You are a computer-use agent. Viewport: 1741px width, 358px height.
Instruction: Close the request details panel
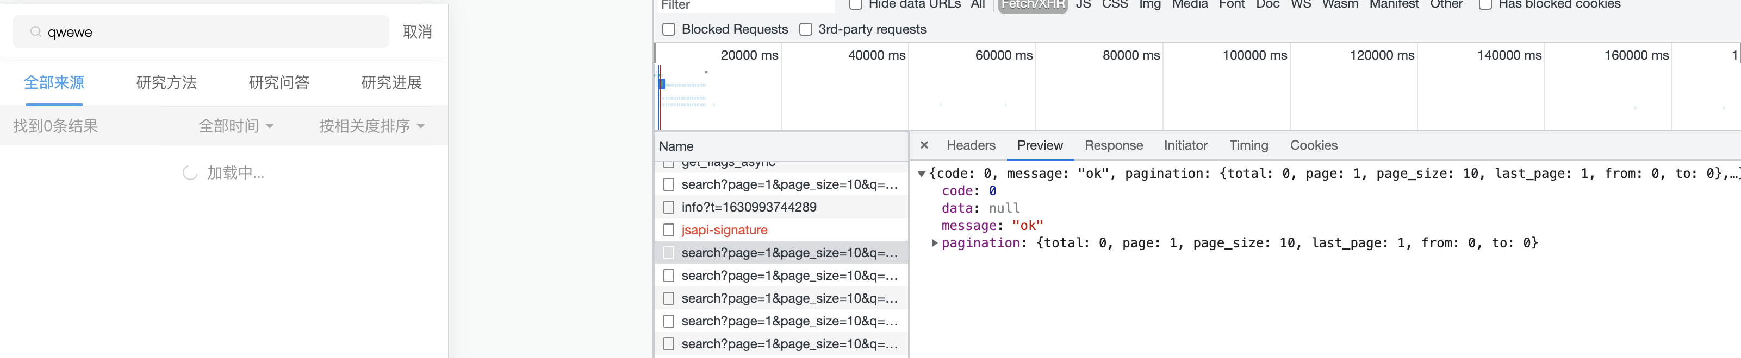(924, 145)
